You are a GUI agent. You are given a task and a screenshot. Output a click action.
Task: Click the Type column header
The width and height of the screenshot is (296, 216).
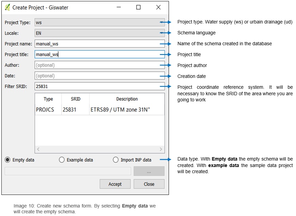48,99
